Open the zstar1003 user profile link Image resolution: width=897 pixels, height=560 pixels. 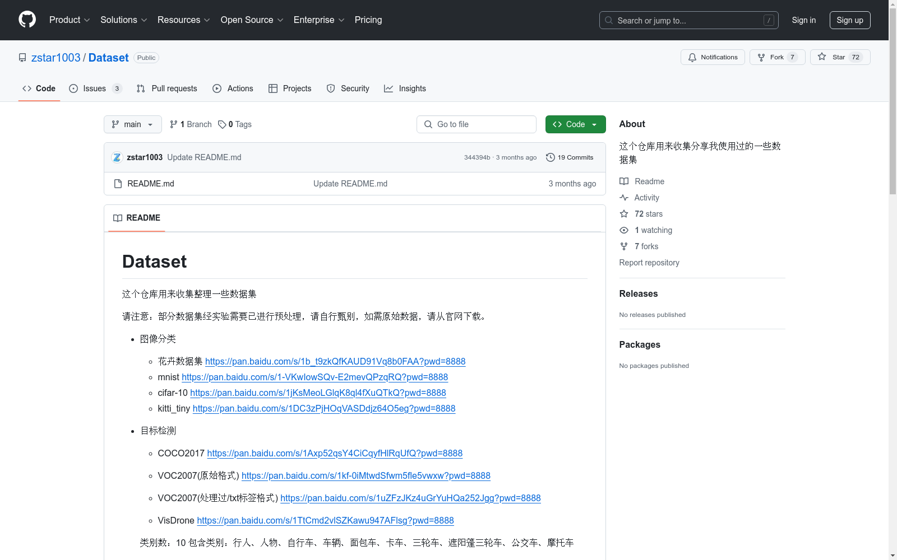pos(56,58)
